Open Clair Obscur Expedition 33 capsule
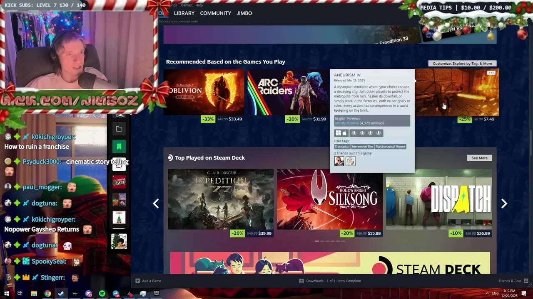This screenshot has height=299, width=533. (x=221, y=199)
